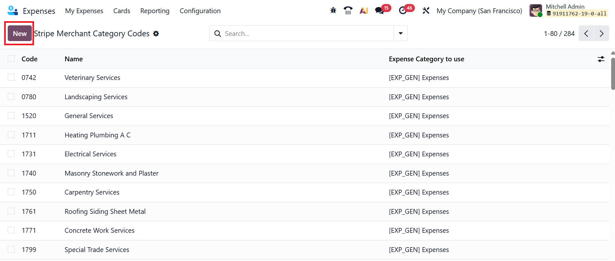Open the Configuration menu
Image resolution: width=615 pixels, height=261 pixels.
(200, 11)
